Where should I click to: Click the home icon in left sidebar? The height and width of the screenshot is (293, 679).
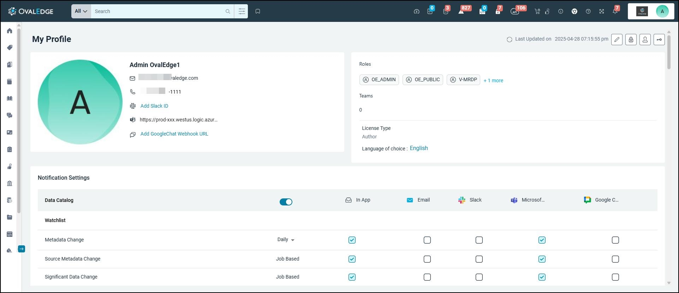[x=10, y=31]
